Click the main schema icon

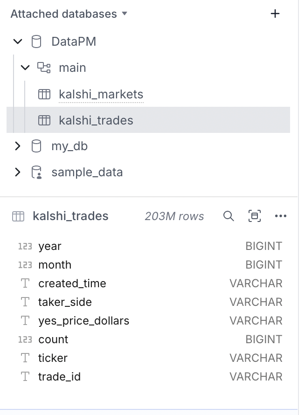(44, 68)
